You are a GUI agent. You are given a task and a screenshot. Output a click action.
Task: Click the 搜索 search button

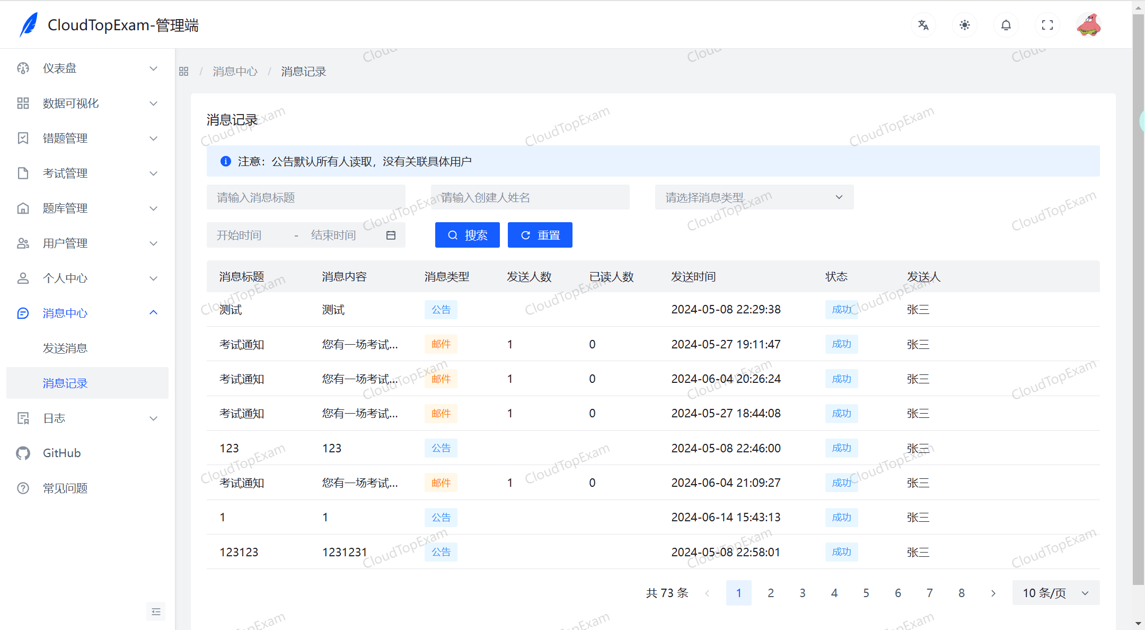(467, 235)
